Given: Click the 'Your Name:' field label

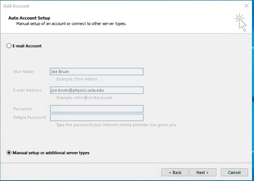Looking at the screenshot, I should coord(24,71).
